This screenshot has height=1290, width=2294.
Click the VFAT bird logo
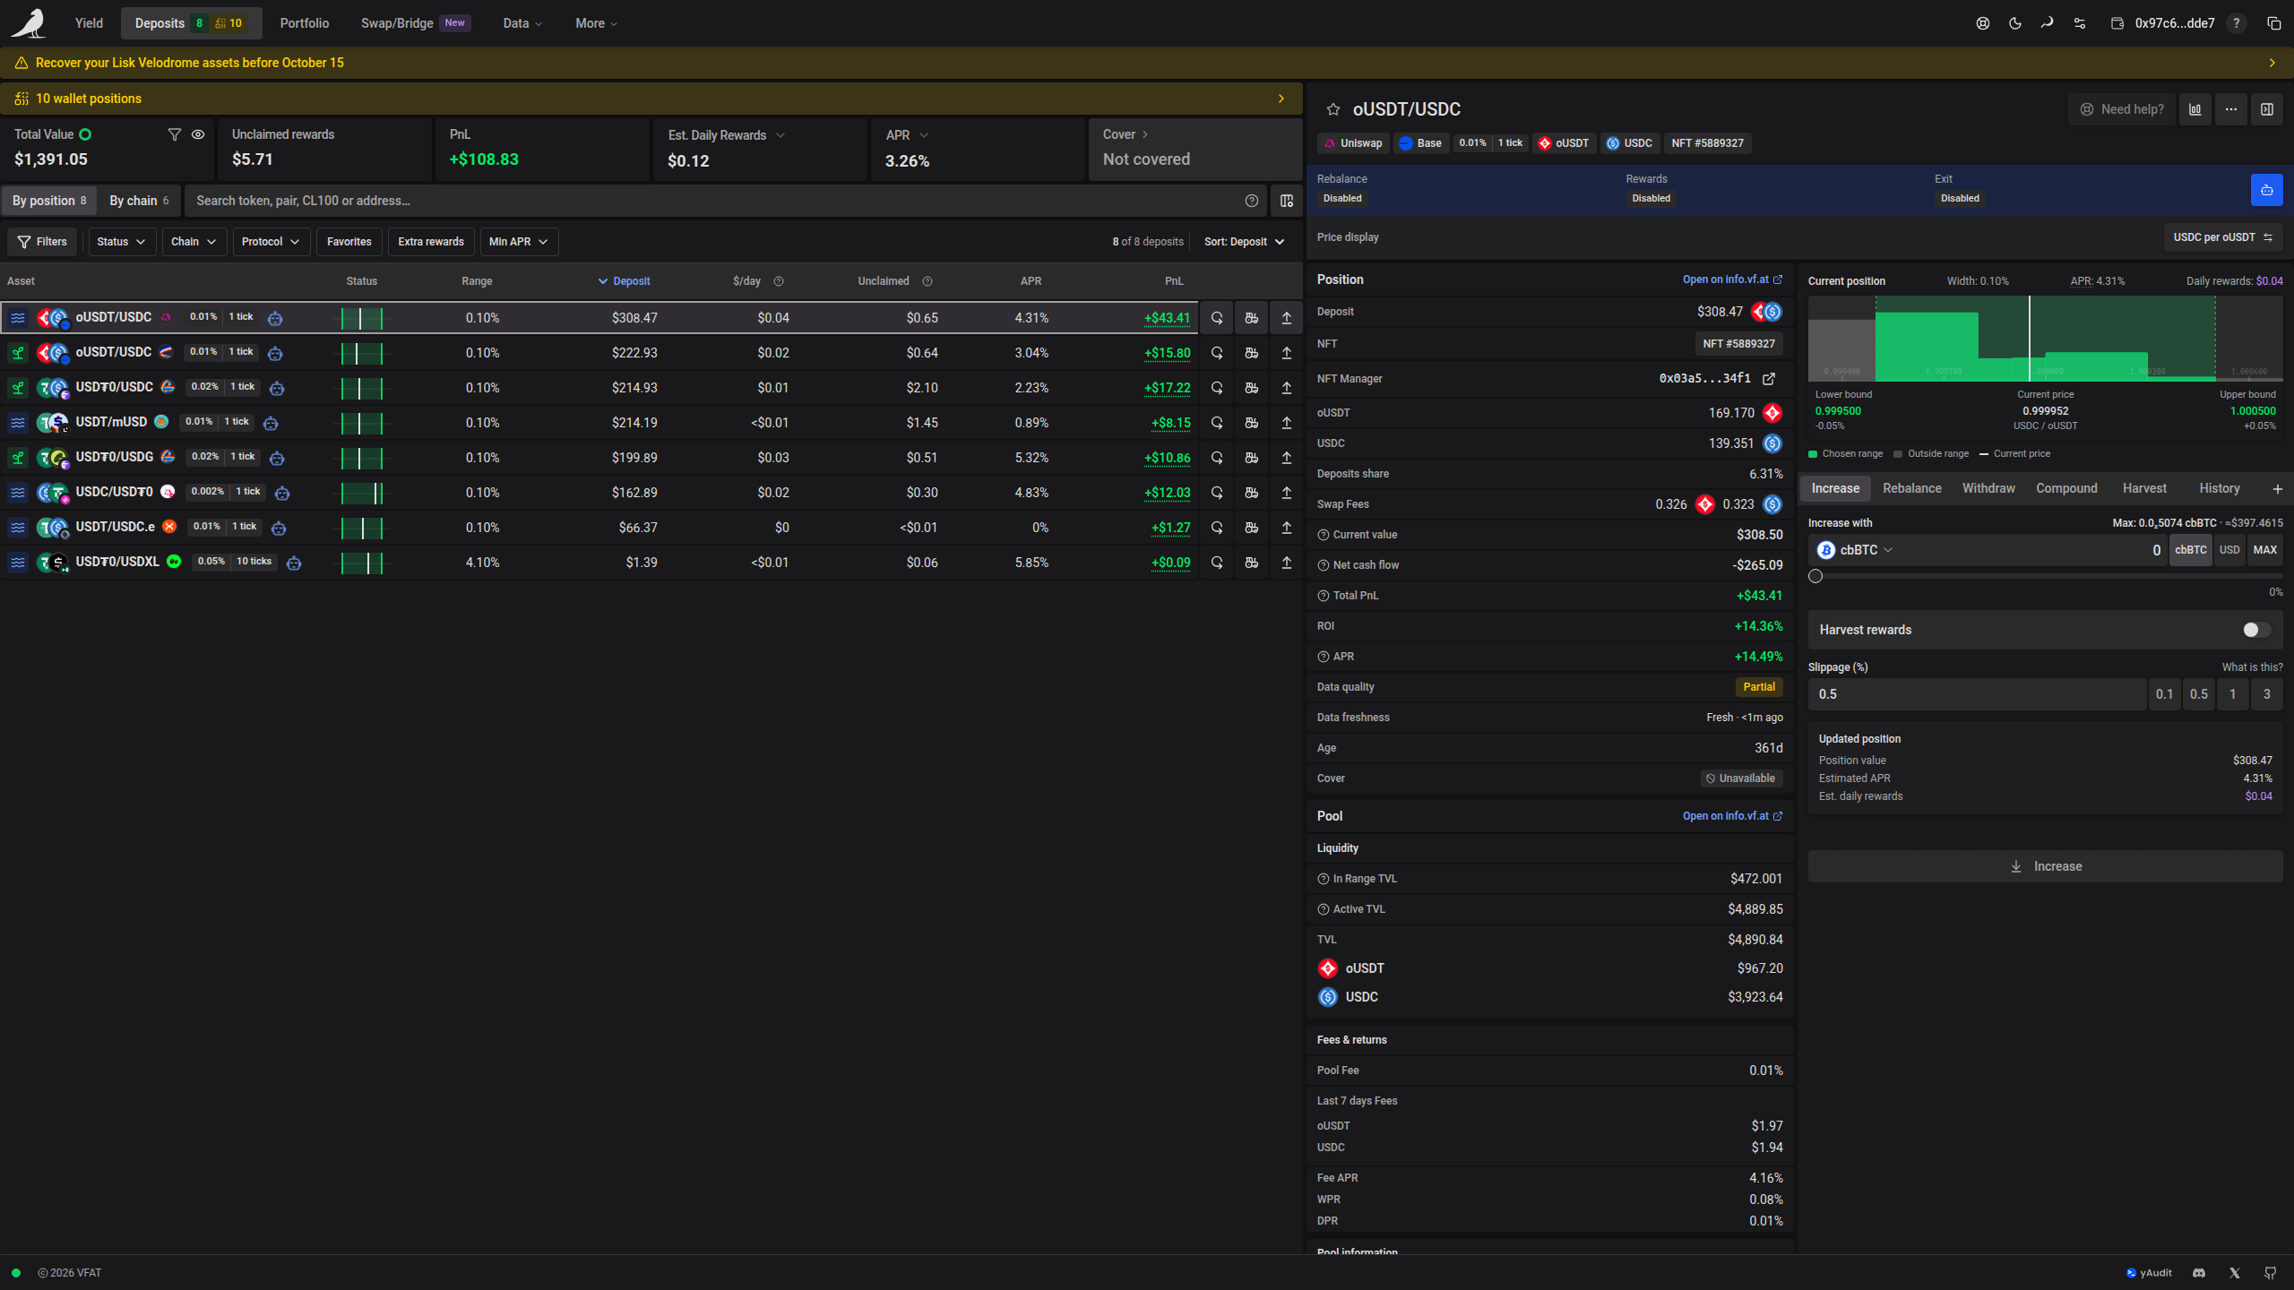29,23
